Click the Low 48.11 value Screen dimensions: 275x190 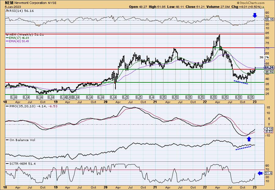coord(175,7)
